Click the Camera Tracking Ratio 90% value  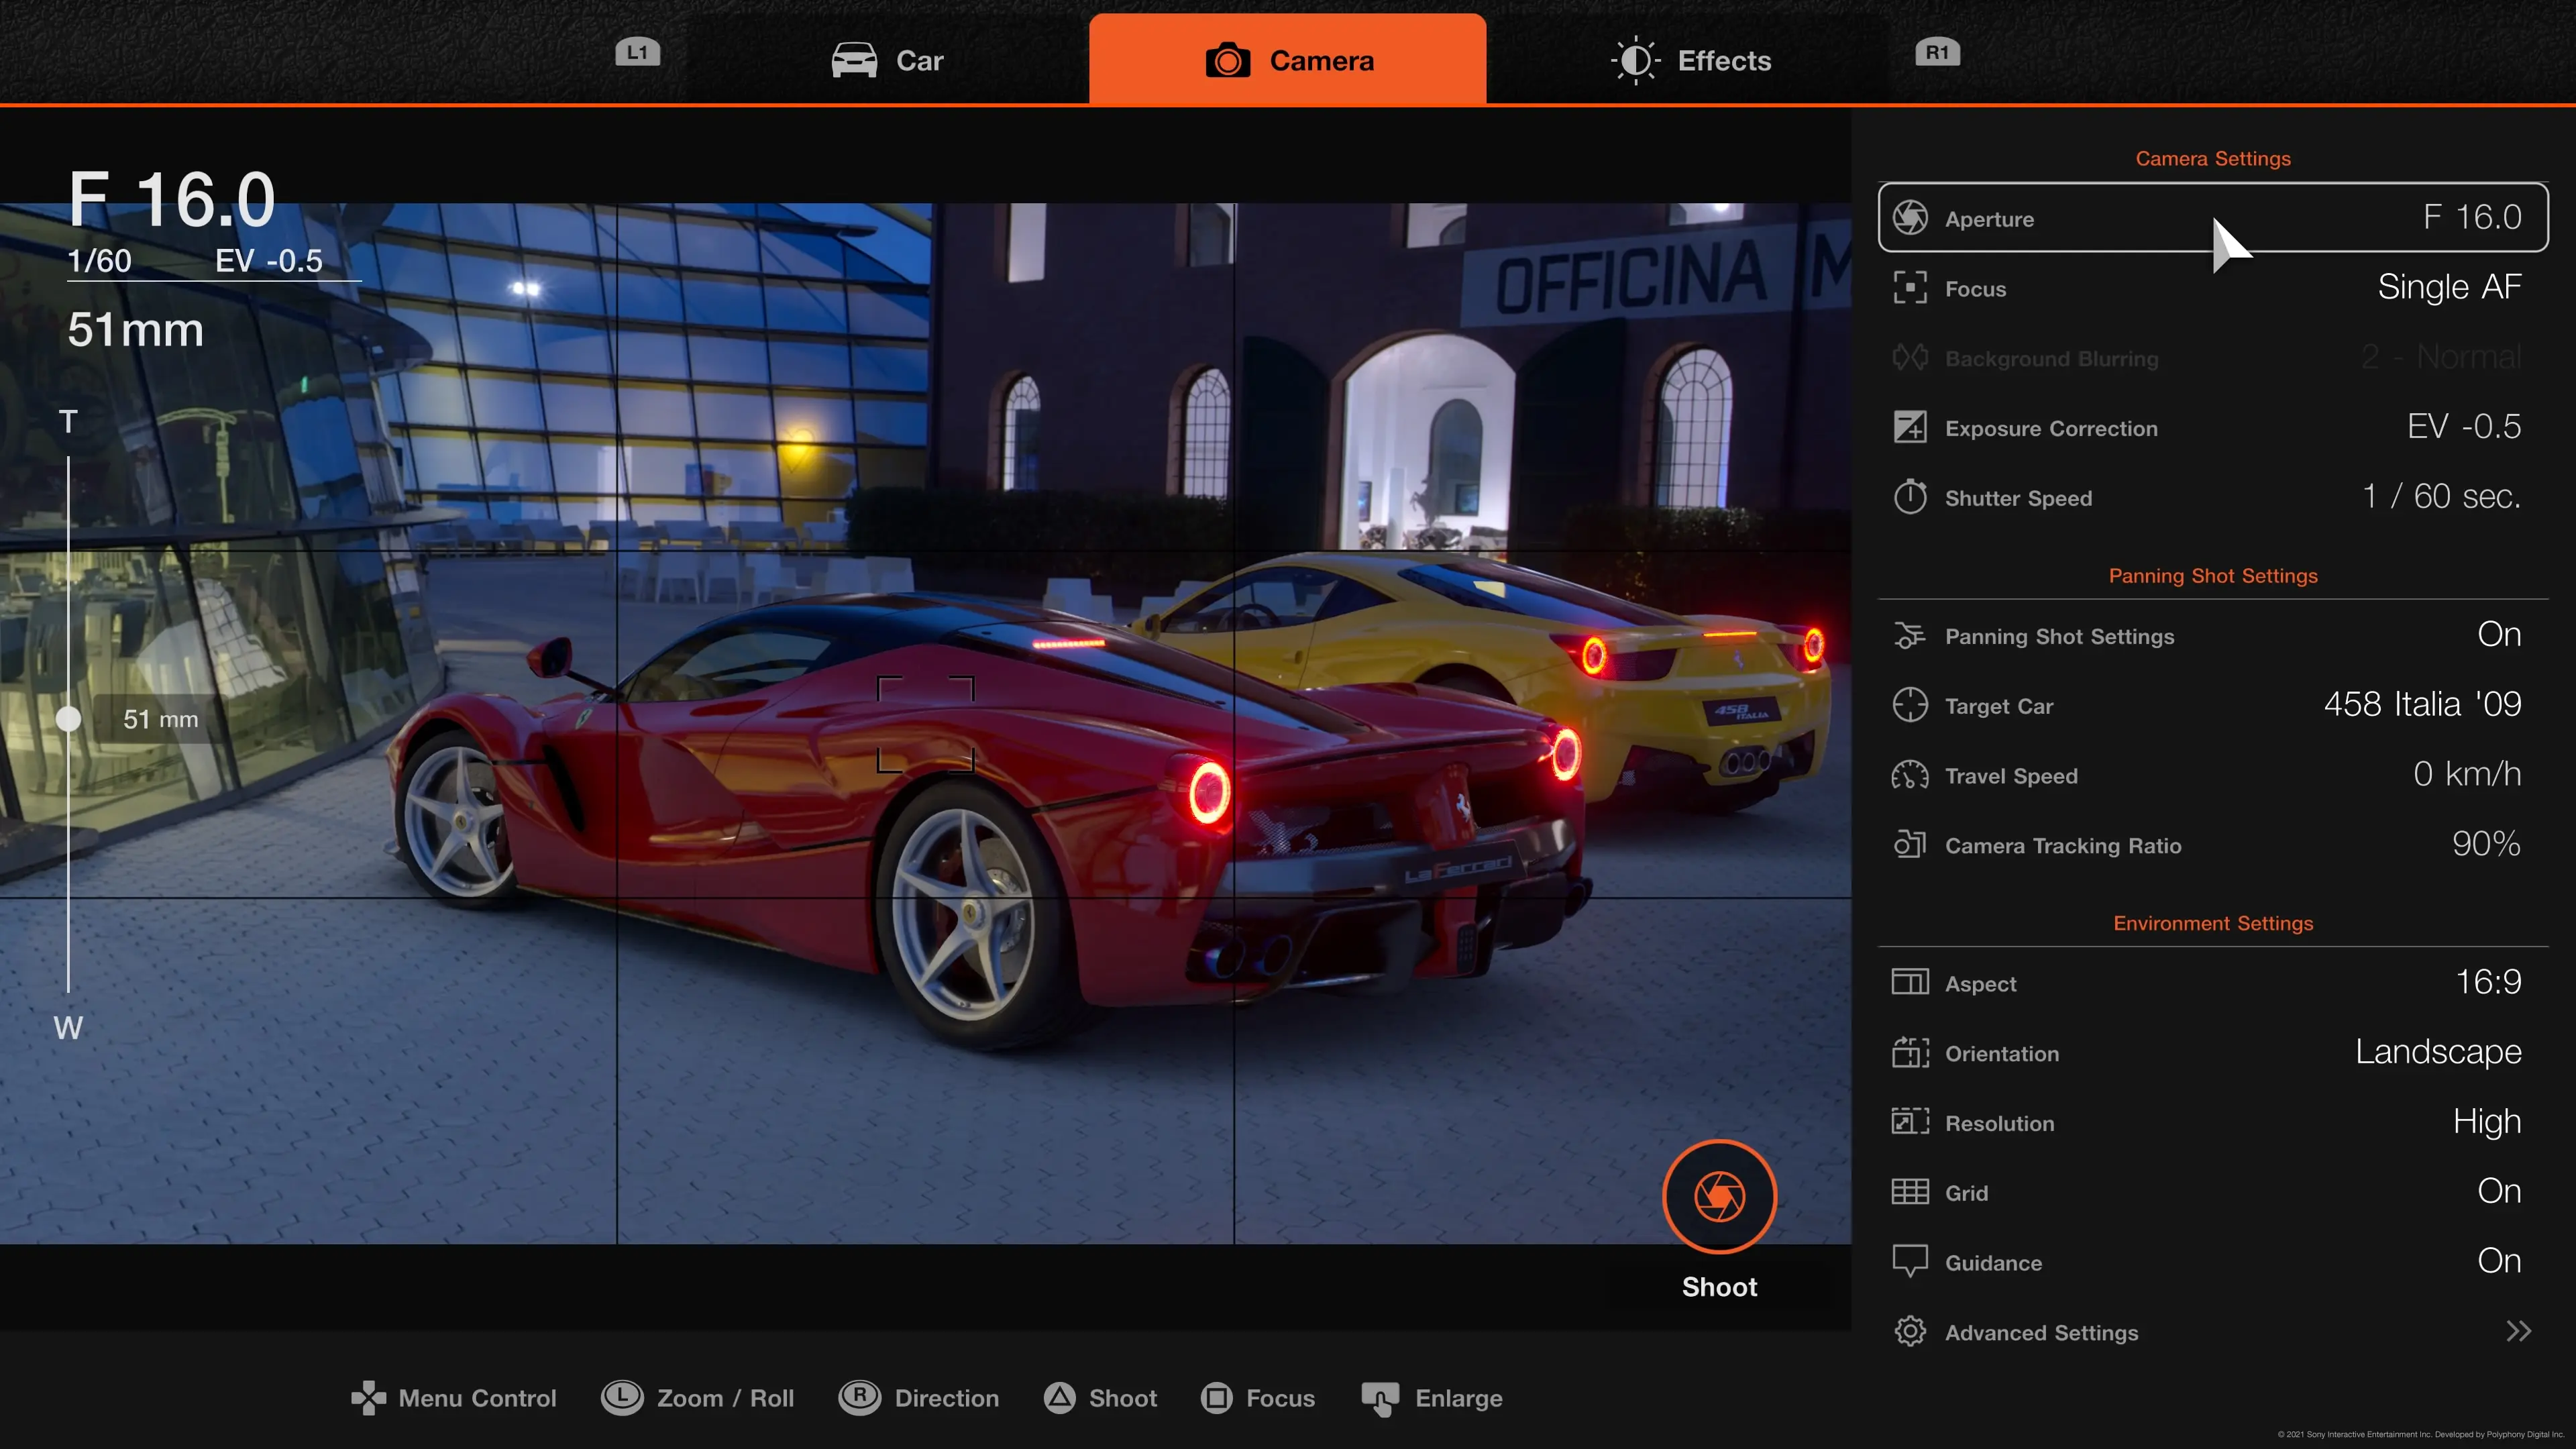(x=2486, y=844)
